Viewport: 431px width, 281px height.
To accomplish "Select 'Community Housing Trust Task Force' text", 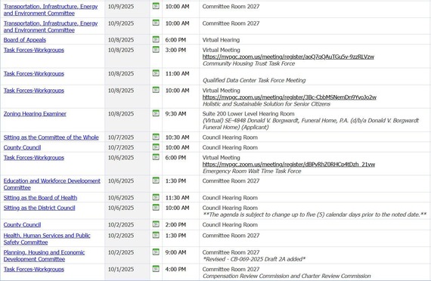I will [x=249, y=63].
